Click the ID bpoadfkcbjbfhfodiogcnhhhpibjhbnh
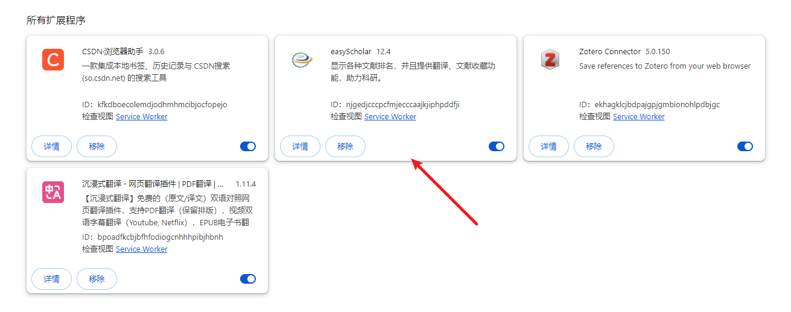 [160, 237]
